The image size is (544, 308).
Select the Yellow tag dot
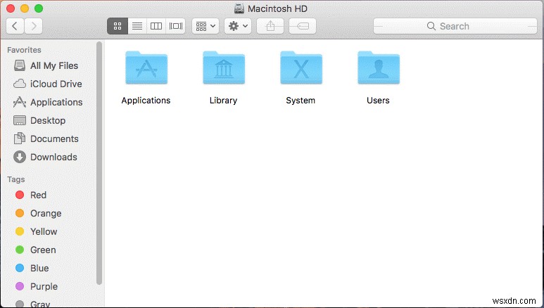pos(20,231)
